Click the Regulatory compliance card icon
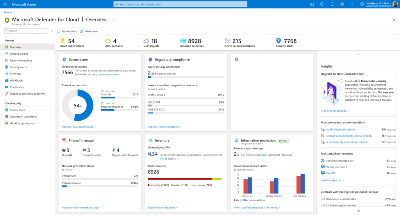The height and width of the screenshot is (215, 400). coord(150,59)
